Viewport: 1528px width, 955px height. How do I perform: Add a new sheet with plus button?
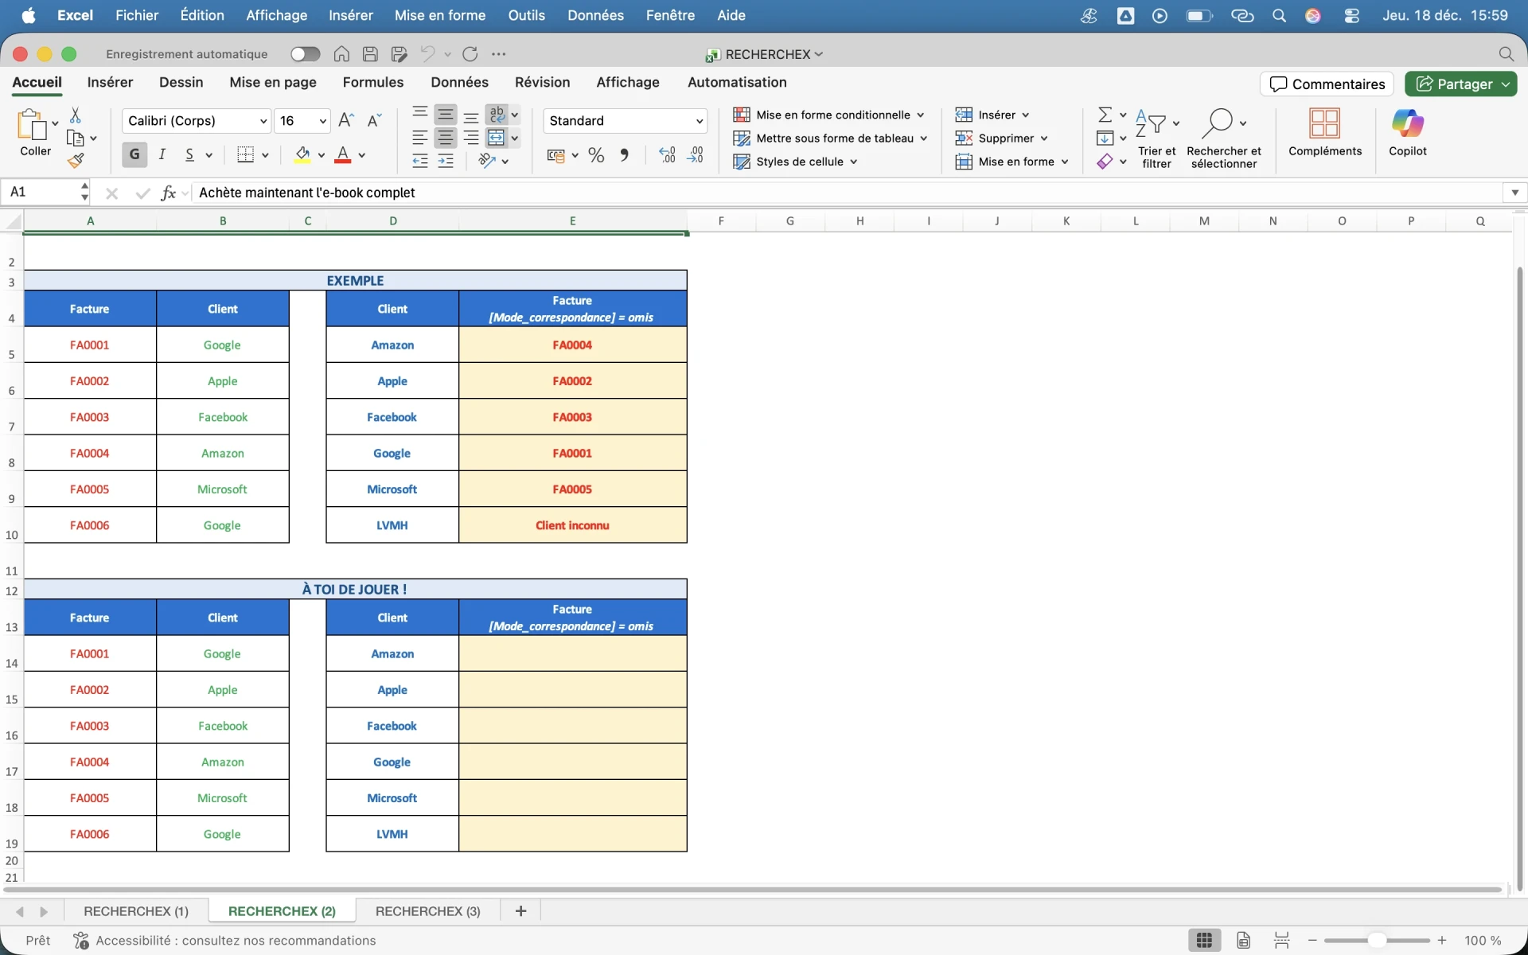(520, 911)
